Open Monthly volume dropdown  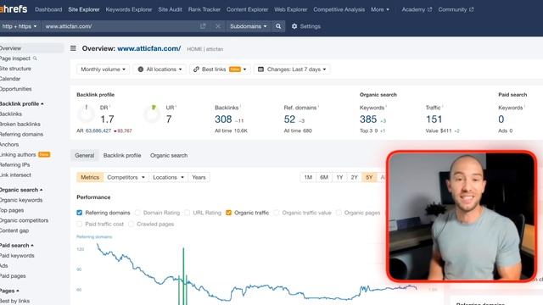pyautogui.click(x=103, y=69)
